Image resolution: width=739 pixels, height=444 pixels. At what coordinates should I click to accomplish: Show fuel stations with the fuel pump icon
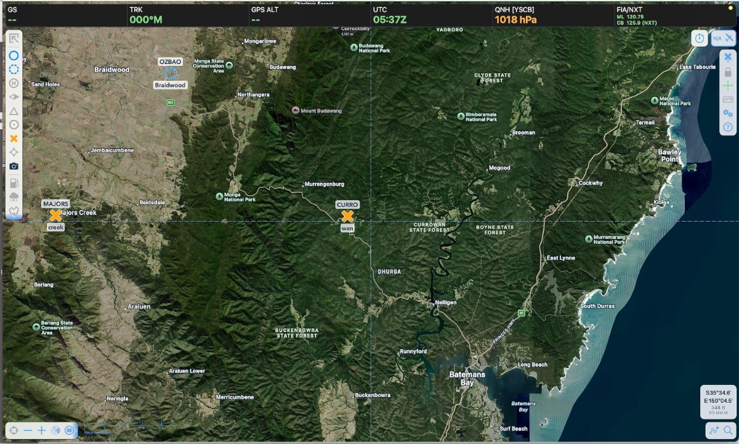[x=14, y=182]
